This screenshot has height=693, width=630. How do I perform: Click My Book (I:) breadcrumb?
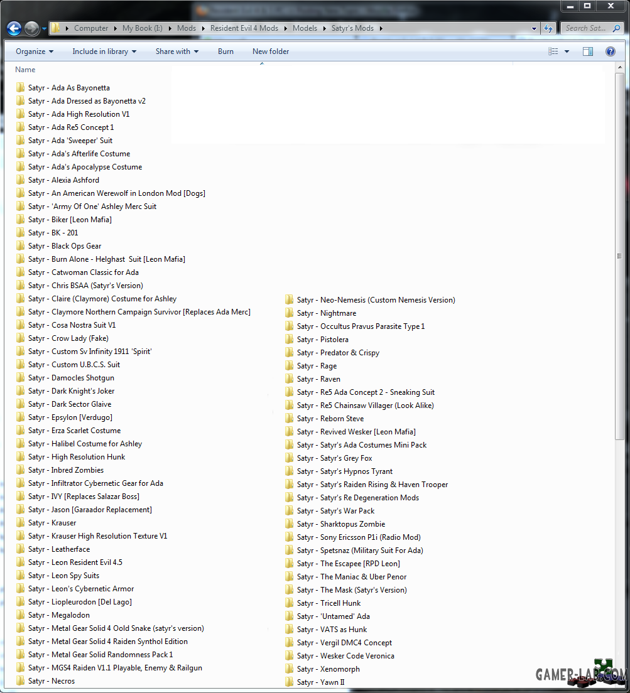[x=143, y=28]
